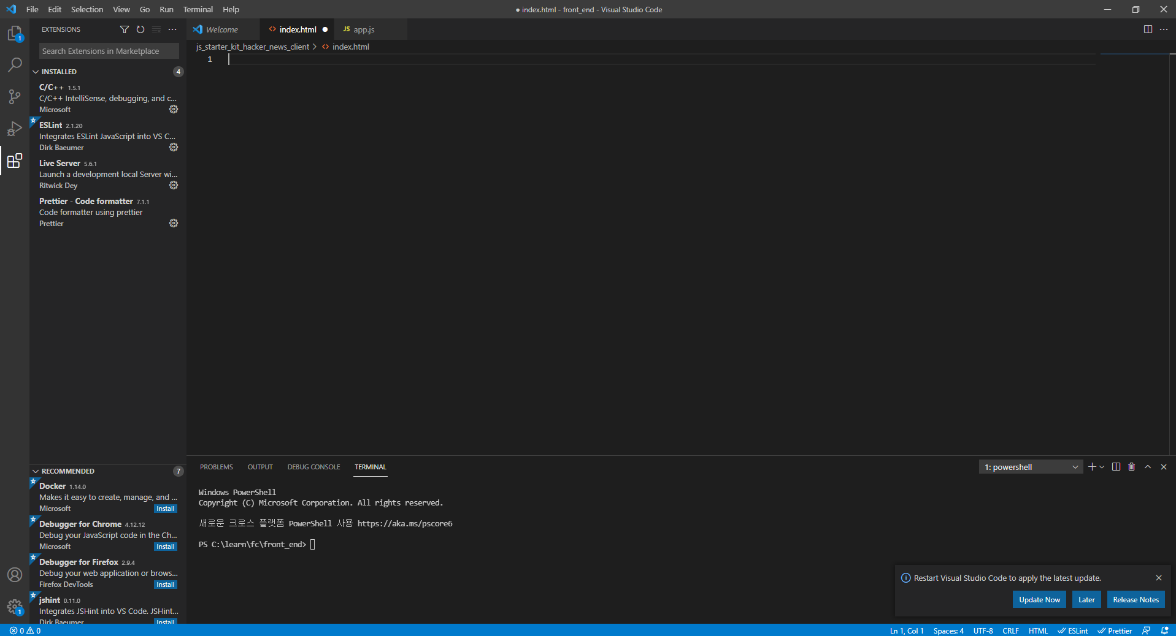Image resolution: width=1176 pixels, height=636 pixels.
Task: Switch to the PROBLEMS panel tab
Action: [x=217, y=467]
